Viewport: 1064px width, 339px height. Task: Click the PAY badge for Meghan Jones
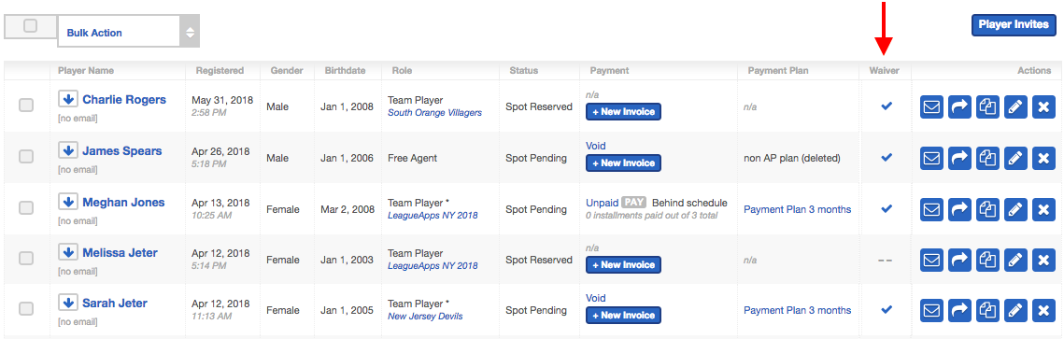633,202
